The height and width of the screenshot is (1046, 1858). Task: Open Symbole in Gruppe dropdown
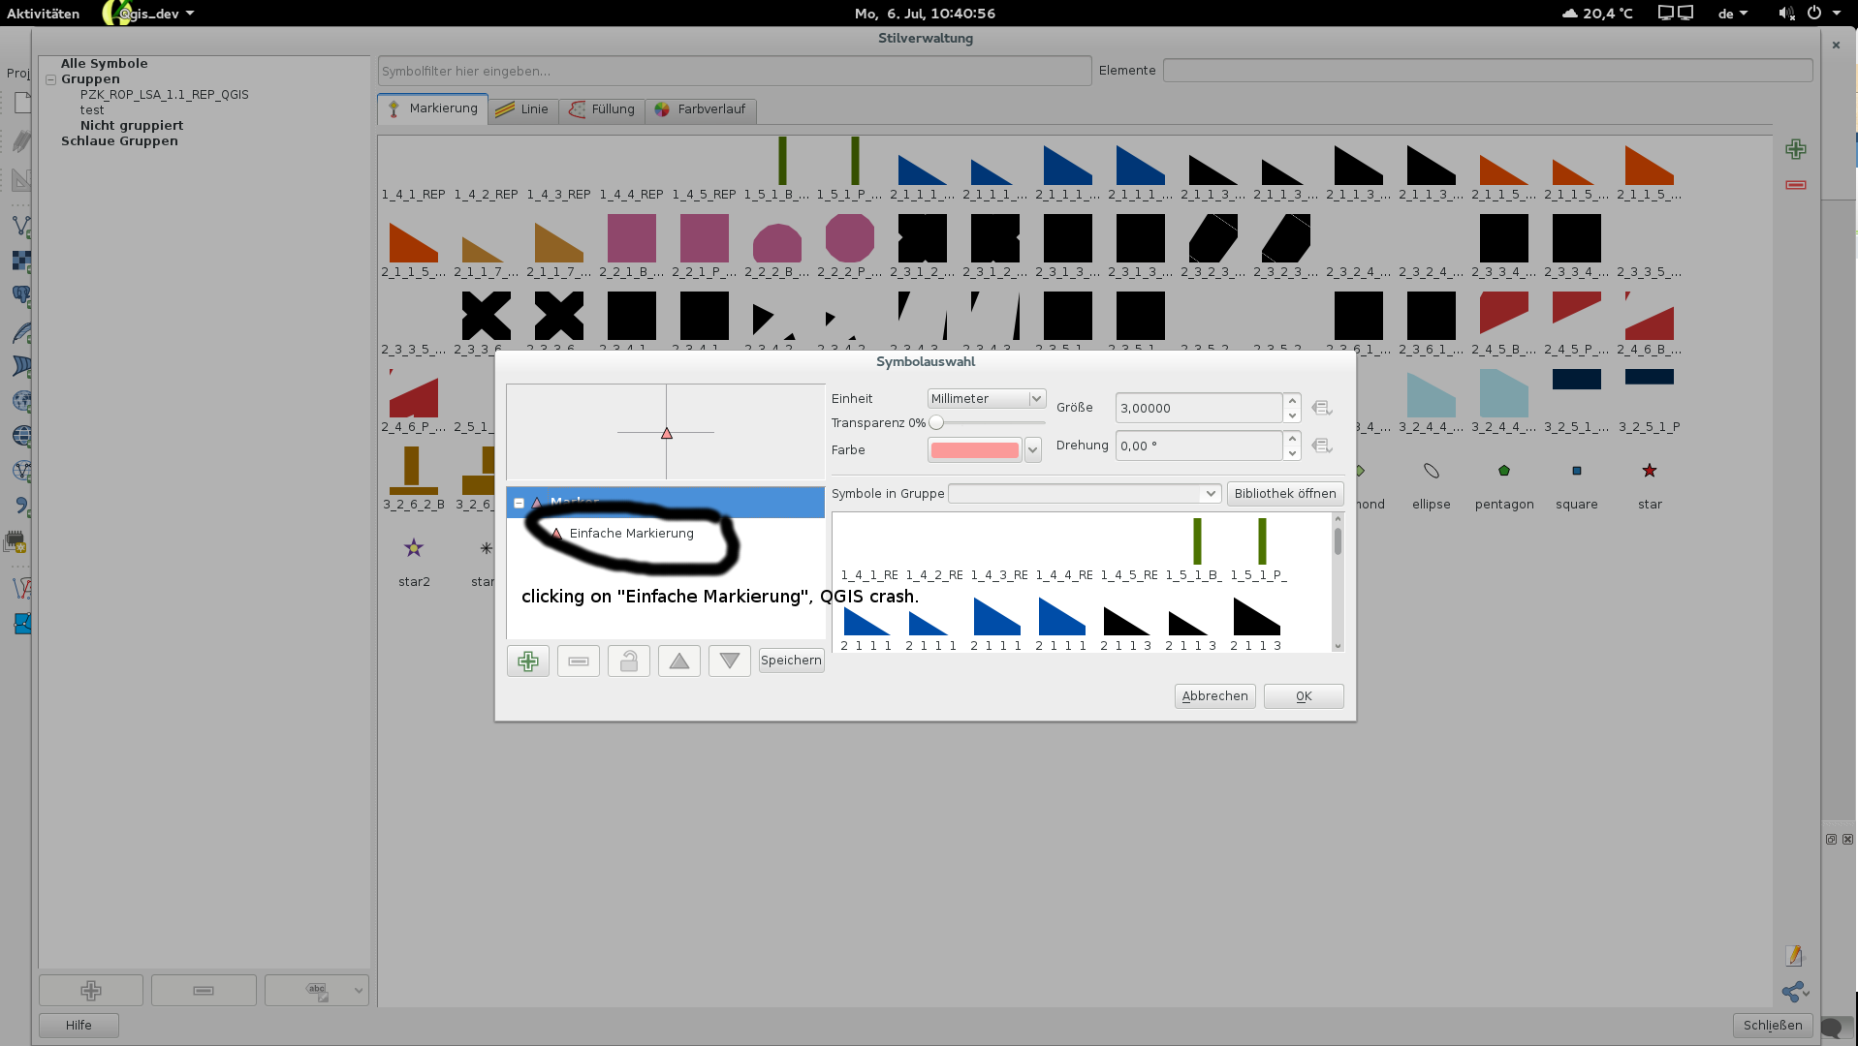1083,494
